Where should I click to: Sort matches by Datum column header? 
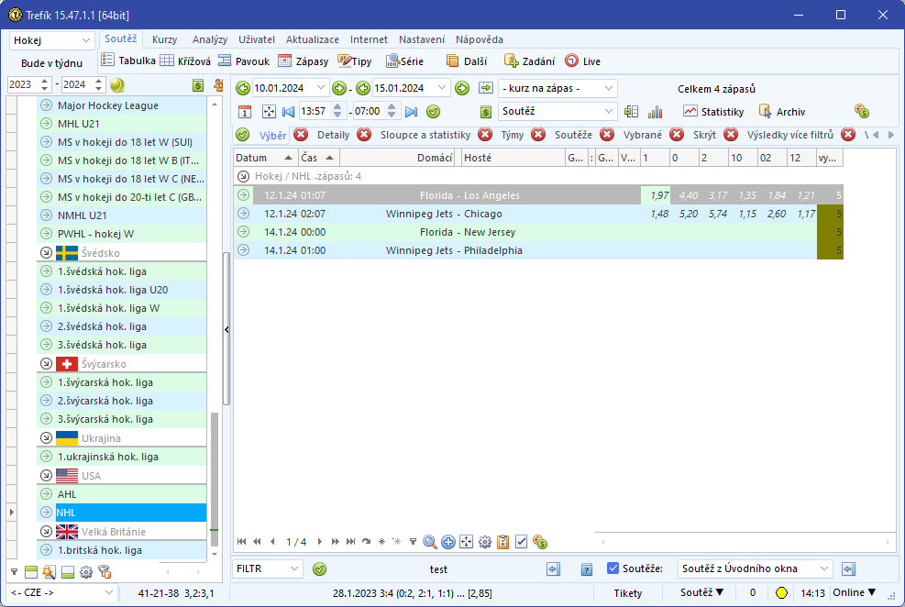(x=265, y=158)
